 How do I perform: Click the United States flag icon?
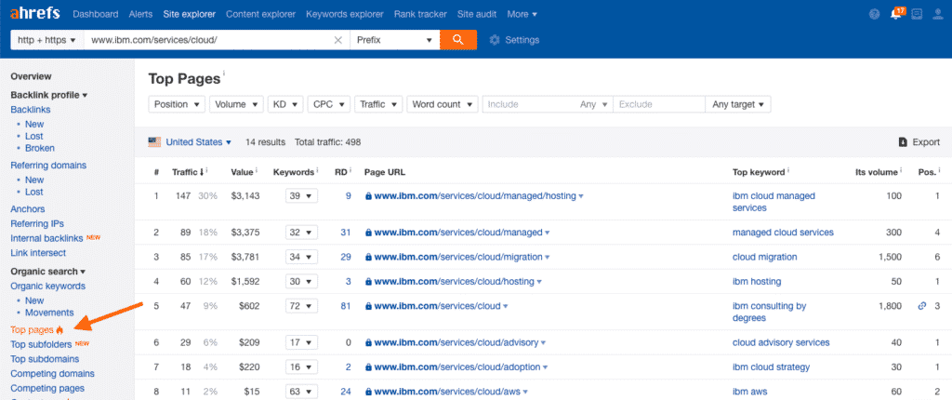tap(154, 142)
